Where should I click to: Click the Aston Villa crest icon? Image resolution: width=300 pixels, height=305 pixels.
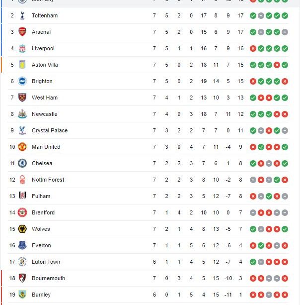tap(22, 65)
